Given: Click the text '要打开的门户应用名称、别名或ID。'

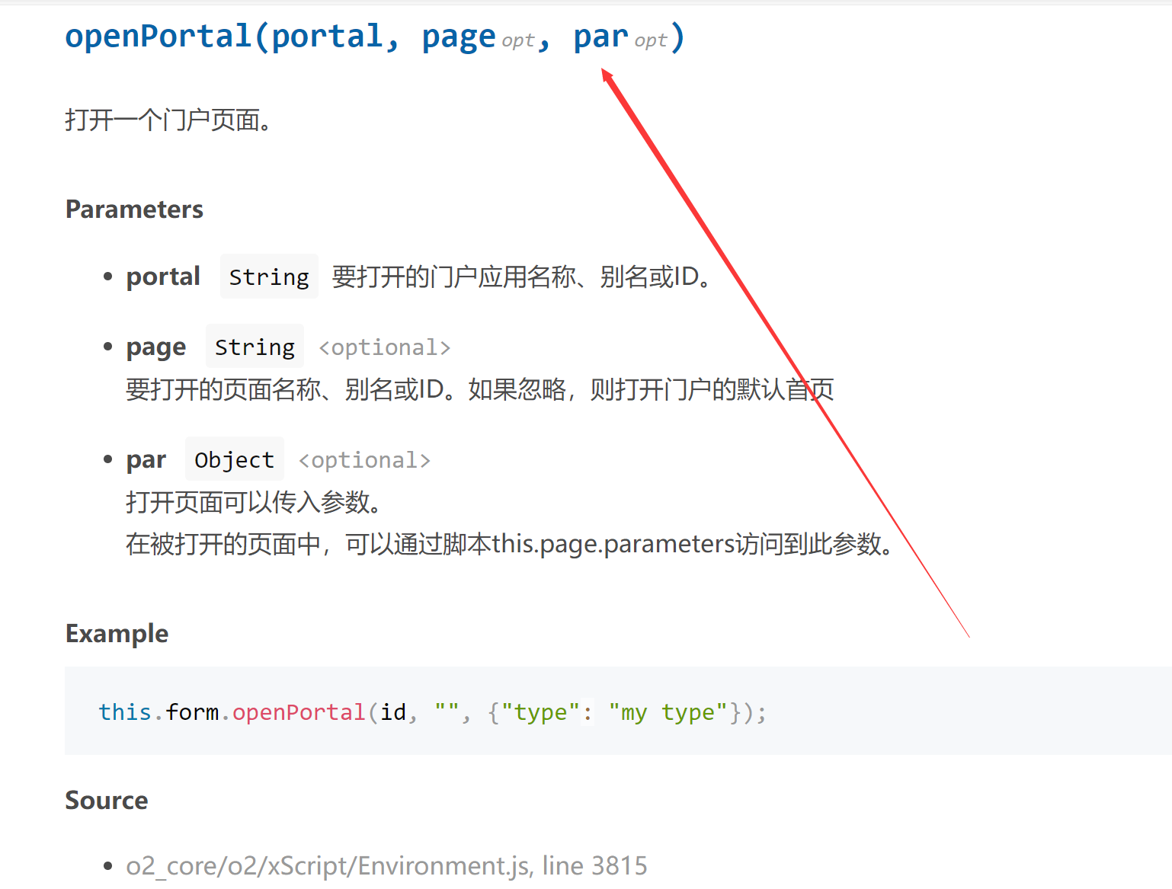Looking at the screenshot, I should click(522, 277).
